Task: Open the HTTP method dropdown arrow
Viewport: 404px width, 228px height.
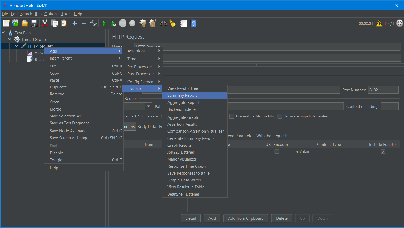Action: [149, 107]
